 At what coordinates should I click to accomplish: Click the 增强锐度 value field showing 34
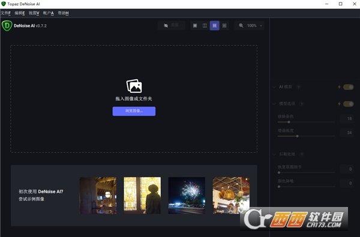click(347, 133)
